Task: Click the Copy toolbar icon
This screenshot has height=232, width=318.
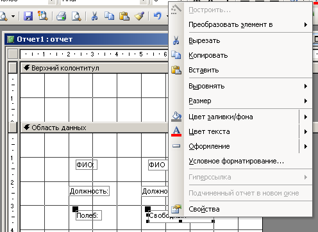Action: (109, 16)
